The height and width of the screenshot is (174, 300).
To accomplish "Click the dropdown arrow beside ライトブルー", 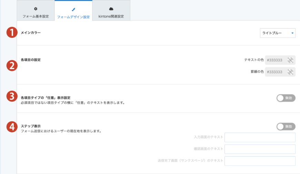I will 292,33.
